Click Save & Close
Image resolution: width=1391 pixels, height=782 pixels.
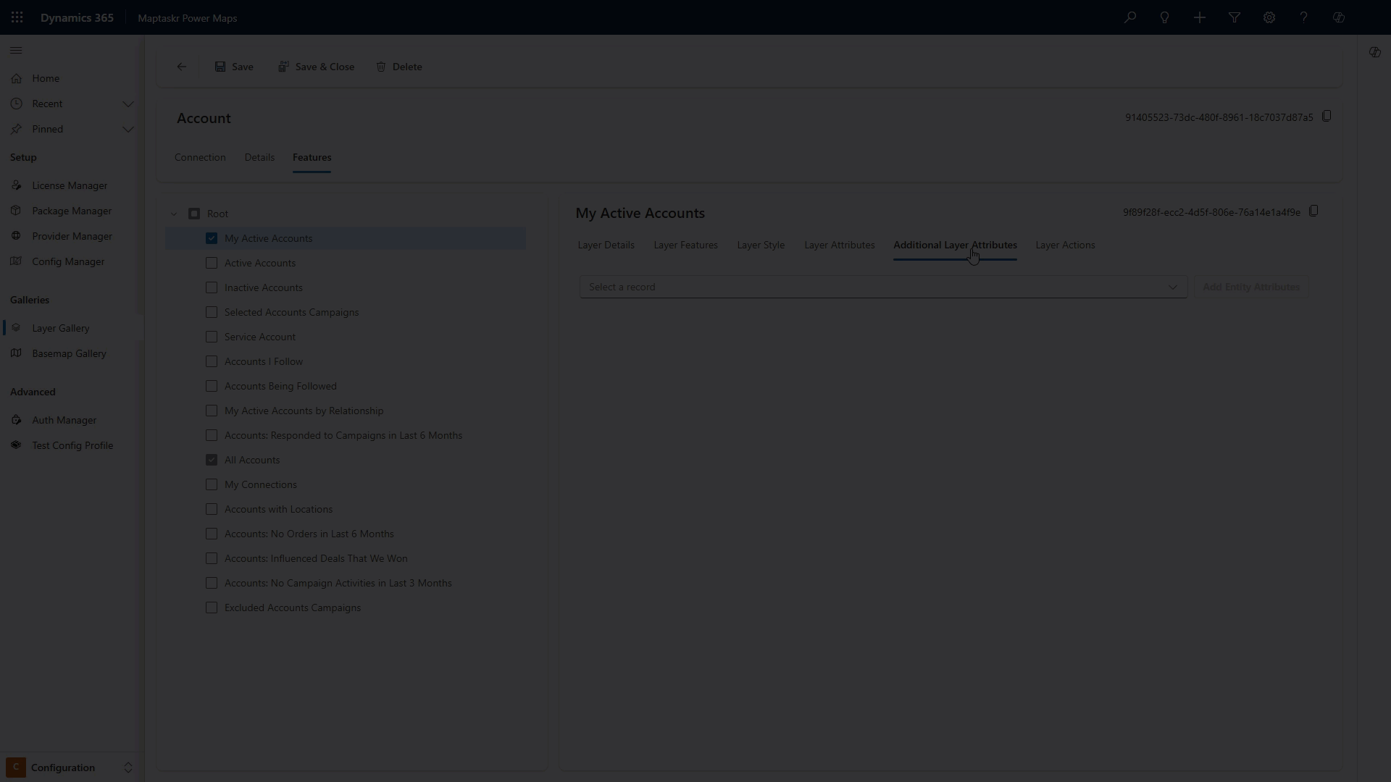(x=317, y=66)
